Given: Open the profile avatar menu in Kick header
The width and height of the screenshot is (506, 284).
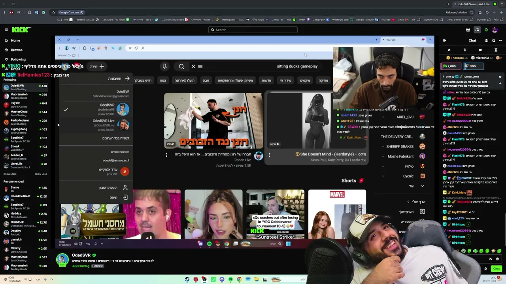Looking at the screenshot, I should pos(495,30).
